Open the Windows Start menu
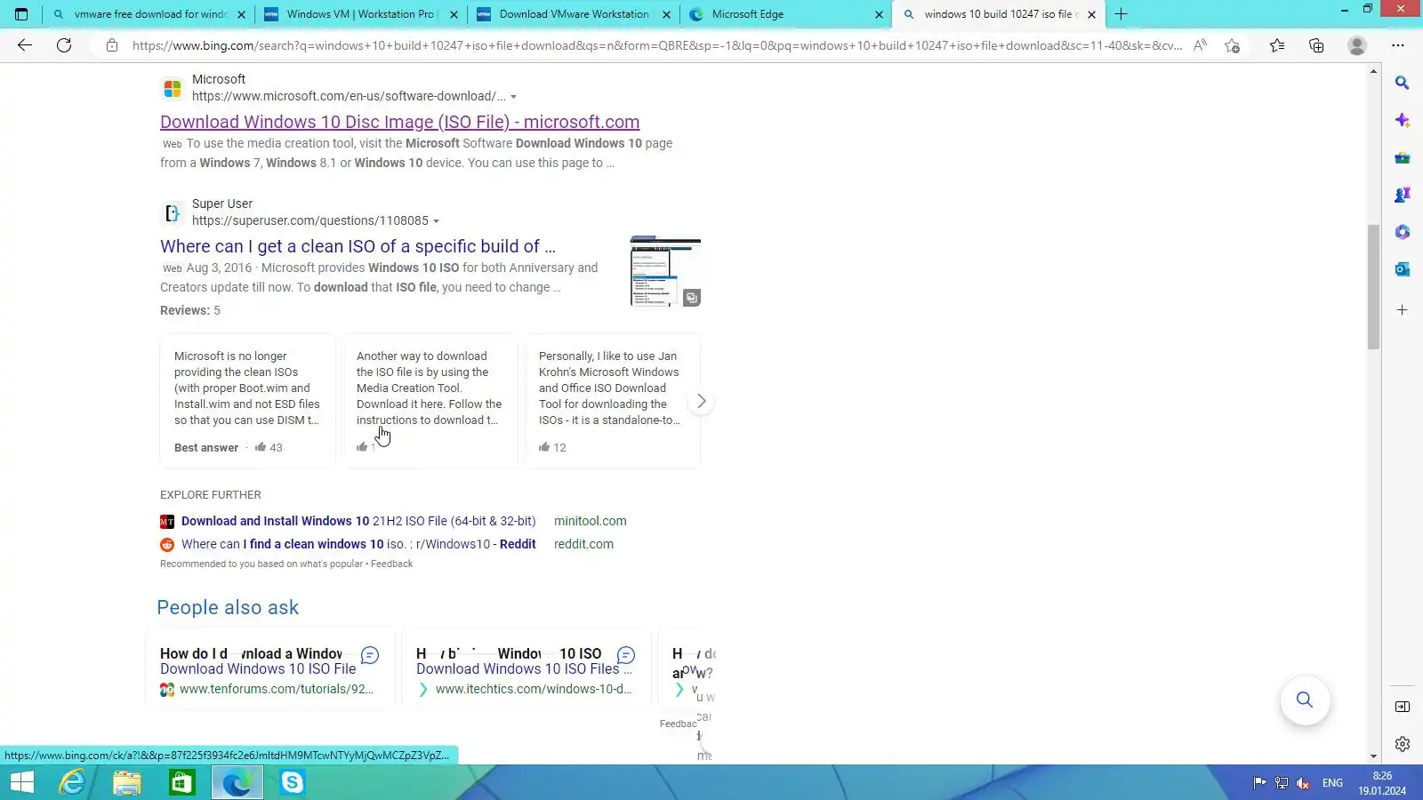The image size is (1423, 800). pyautogui.click(x=21, y=782)
